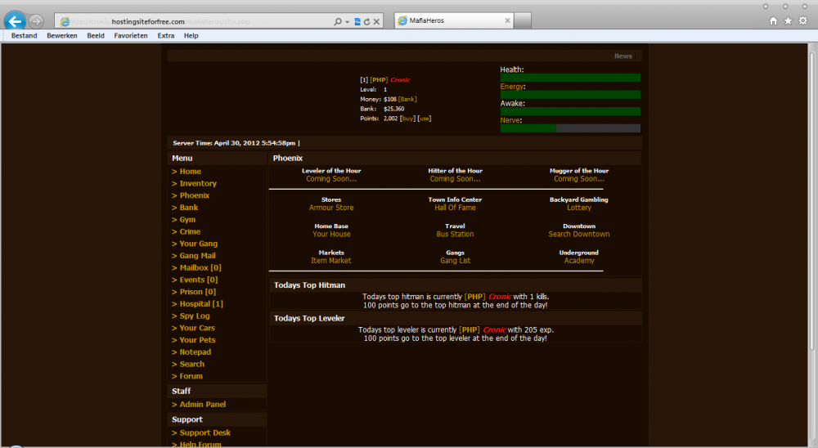Close the MafiaHeros tab
Image resolution: width=818 pixels, height=448 pixels.
pyautogui.click(x=507, y=20)
